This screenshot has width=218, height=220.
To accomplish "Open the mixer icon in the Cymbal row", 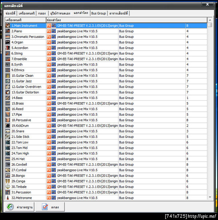I will [x=53, y=170].
